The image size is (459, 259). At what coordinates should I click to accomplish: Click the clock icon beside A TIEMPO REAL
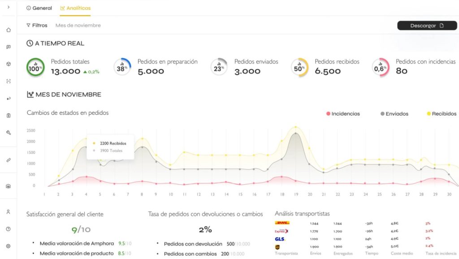point(30,43)
